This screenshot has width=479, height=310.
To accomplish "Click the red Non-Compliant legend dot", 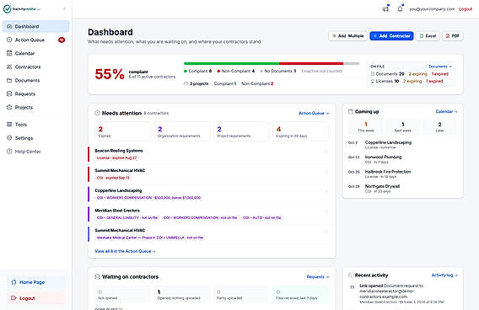I will coord(218,71).
